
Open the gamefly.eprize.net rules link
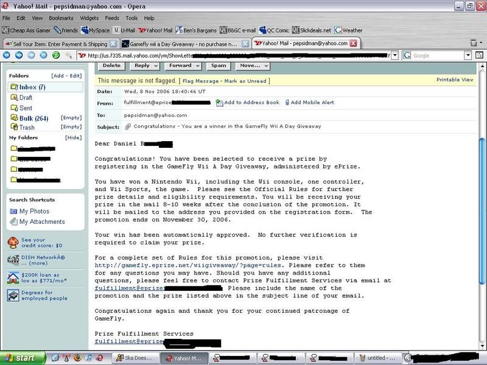click(187, 265)
